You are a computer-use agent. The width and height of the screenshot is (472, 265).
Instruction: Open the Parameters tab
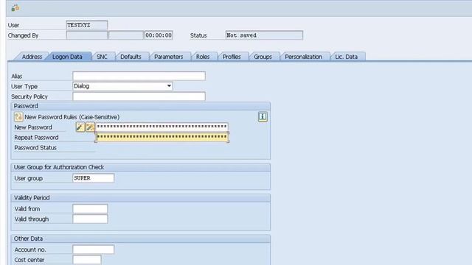(169, 57)
